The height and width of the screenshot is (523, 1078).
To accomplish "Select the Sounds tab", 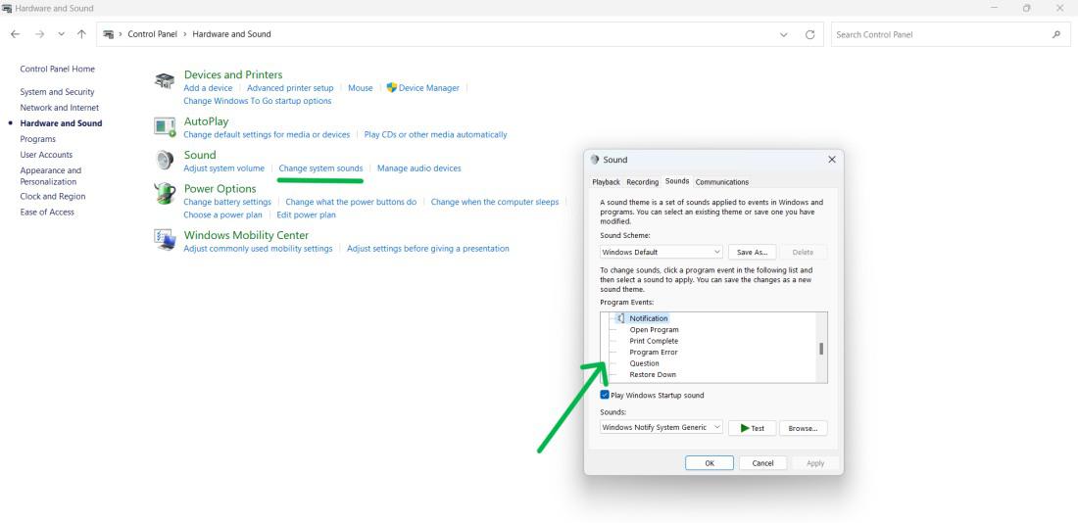I will click(677, 181).
